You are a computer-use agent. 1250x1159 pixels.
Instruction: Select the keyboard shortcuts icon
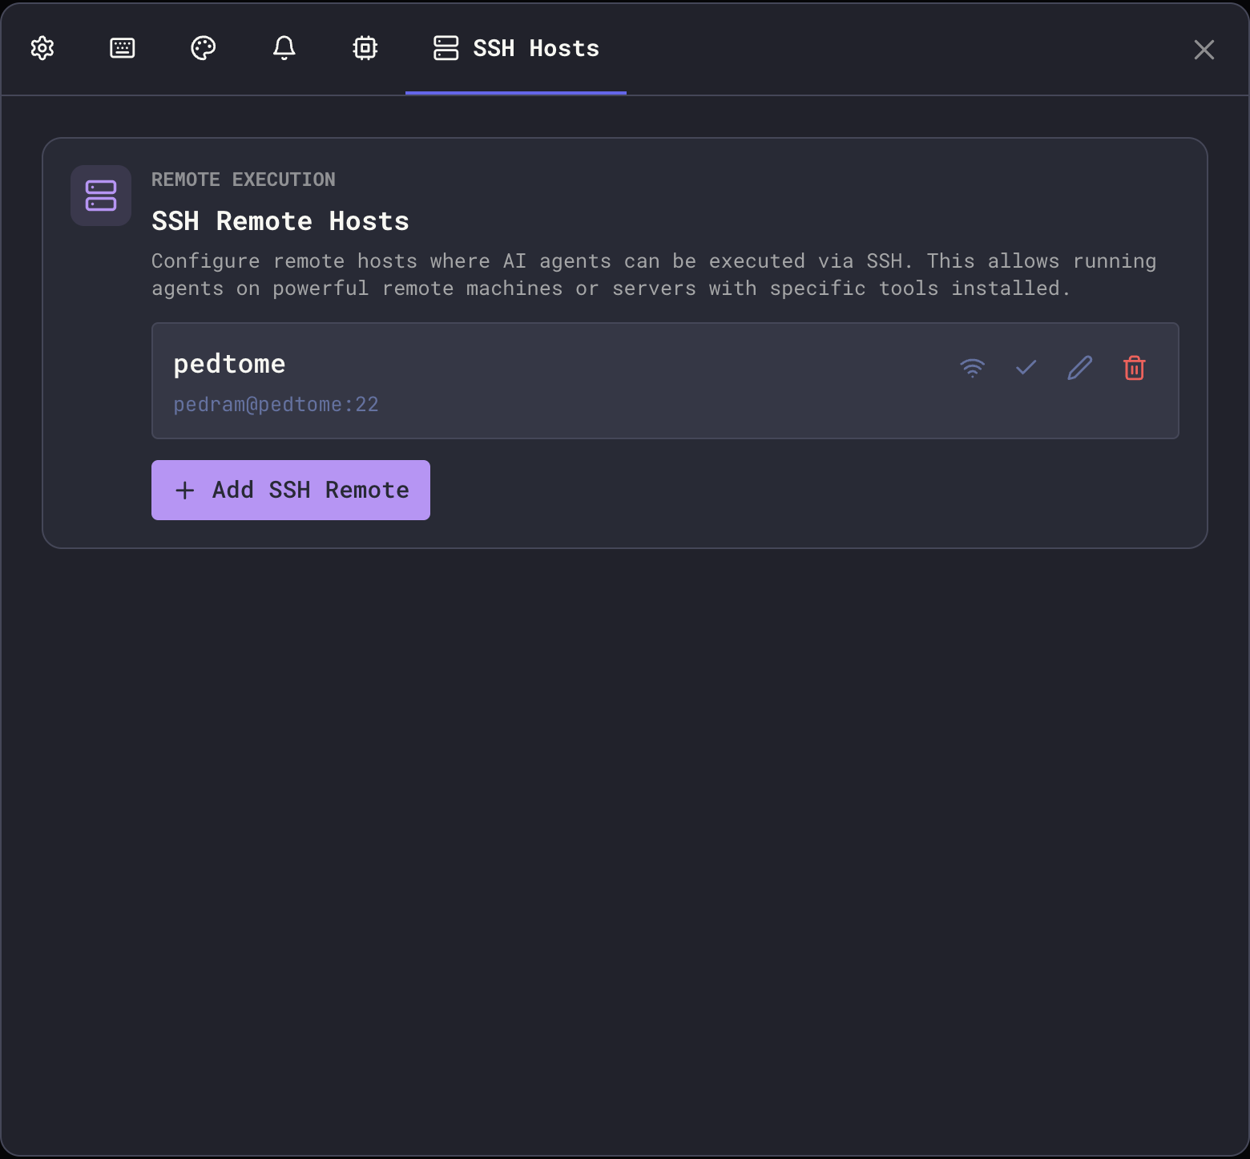(122, 48)
